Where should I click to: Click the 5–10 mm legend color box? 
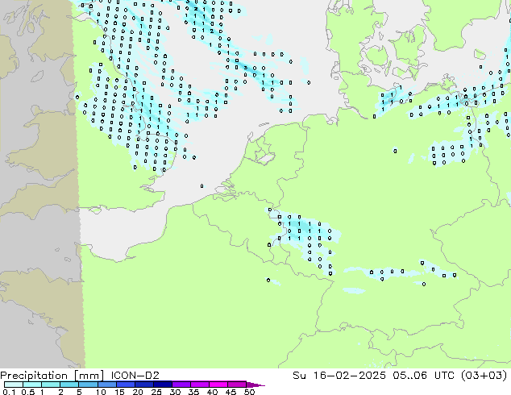pos(88,385)
